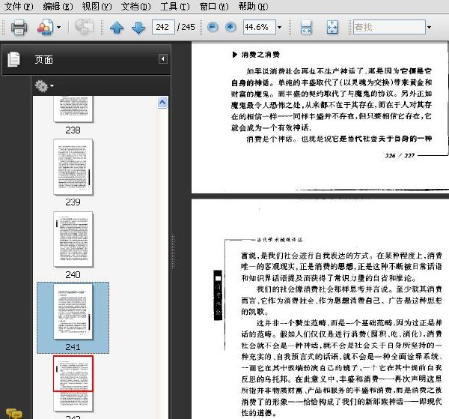Open the 帮助(H) menu

253,6
